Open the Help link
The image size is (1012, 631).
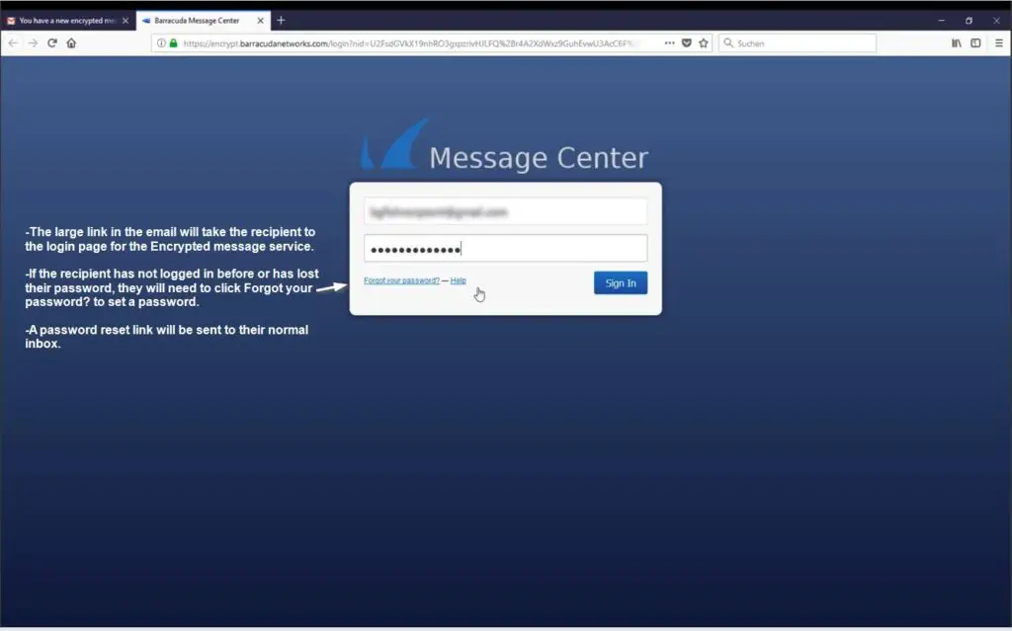459,280
